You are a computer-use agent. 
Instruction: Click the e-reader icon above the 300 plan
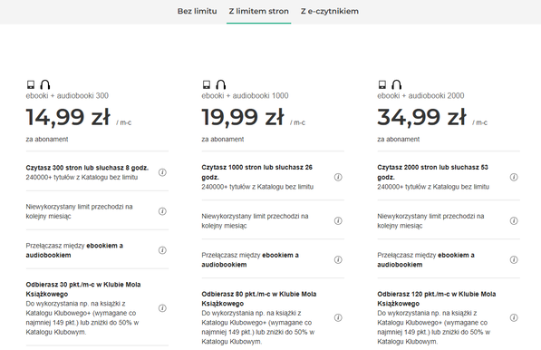click(x=31, y=84)
